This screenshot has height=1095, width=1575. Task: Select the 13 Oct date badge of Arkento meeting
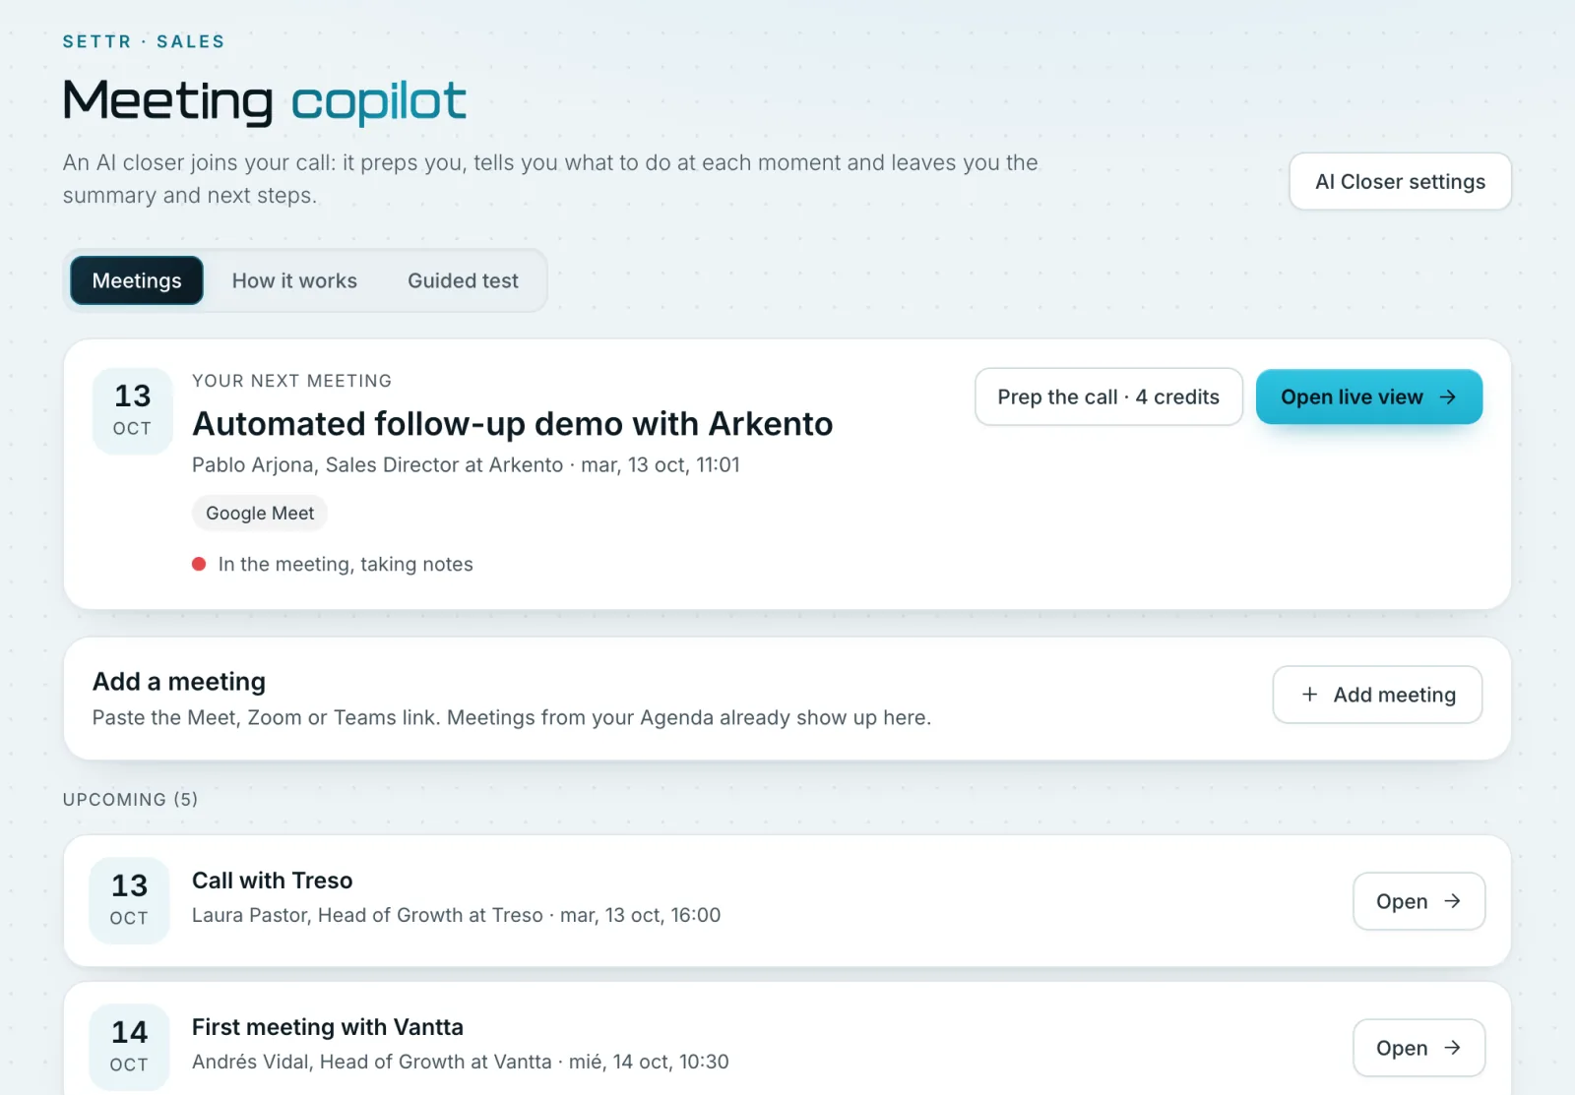(x=132, y=411)
